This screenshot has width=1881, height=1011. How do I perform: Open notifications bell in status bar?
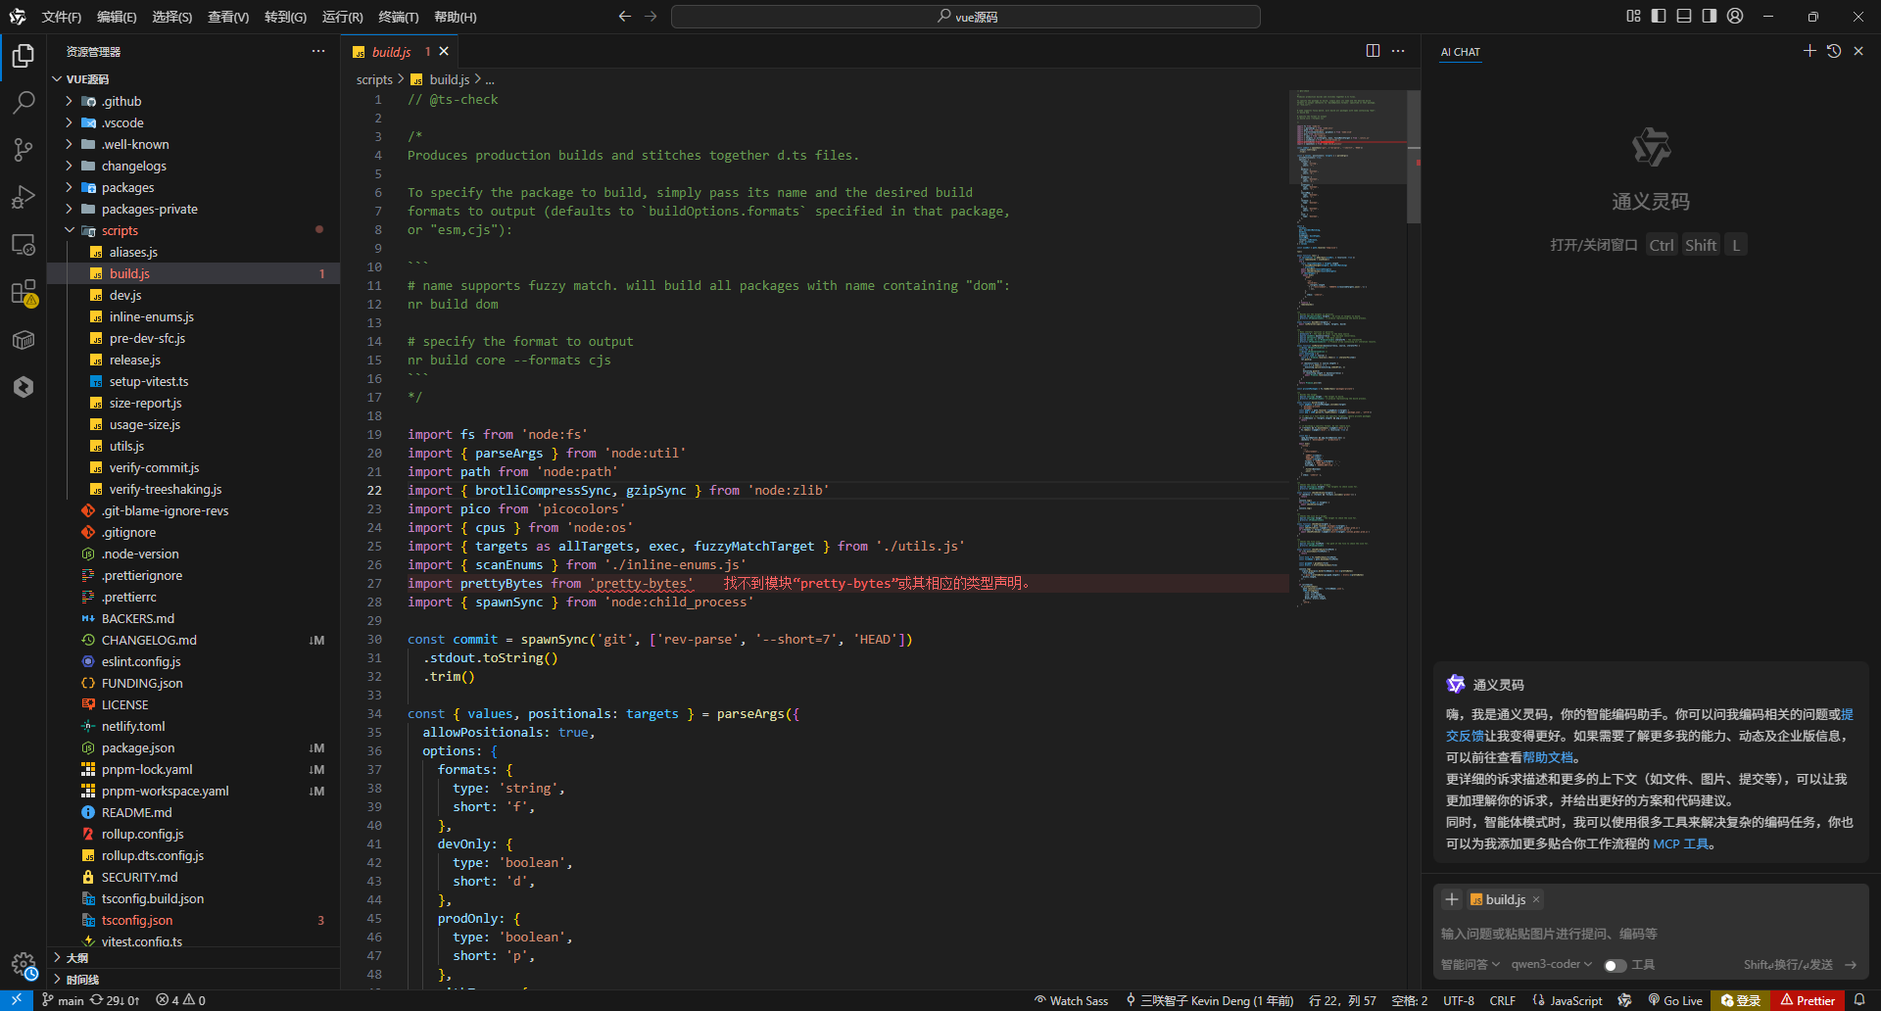point(1859,1000)
